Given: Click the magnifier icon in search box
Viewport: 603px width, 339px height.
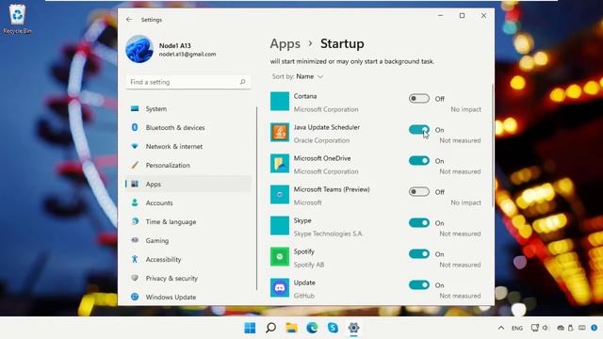Looking at the screenshot, I should (x=242, y=82).
